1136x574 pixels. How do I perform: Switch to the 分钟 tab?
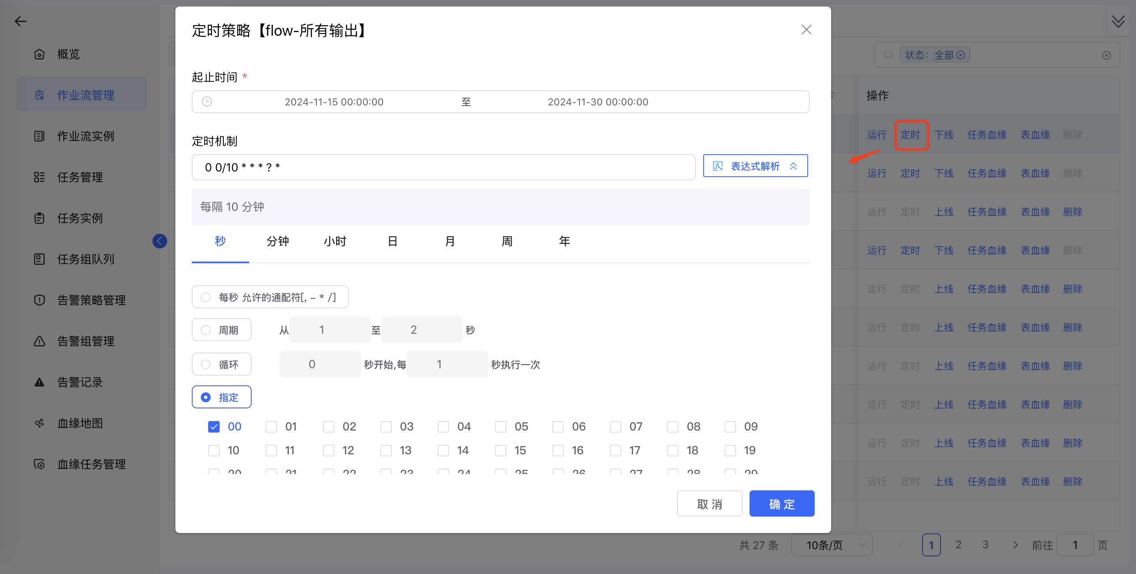[x=277, y=241]
